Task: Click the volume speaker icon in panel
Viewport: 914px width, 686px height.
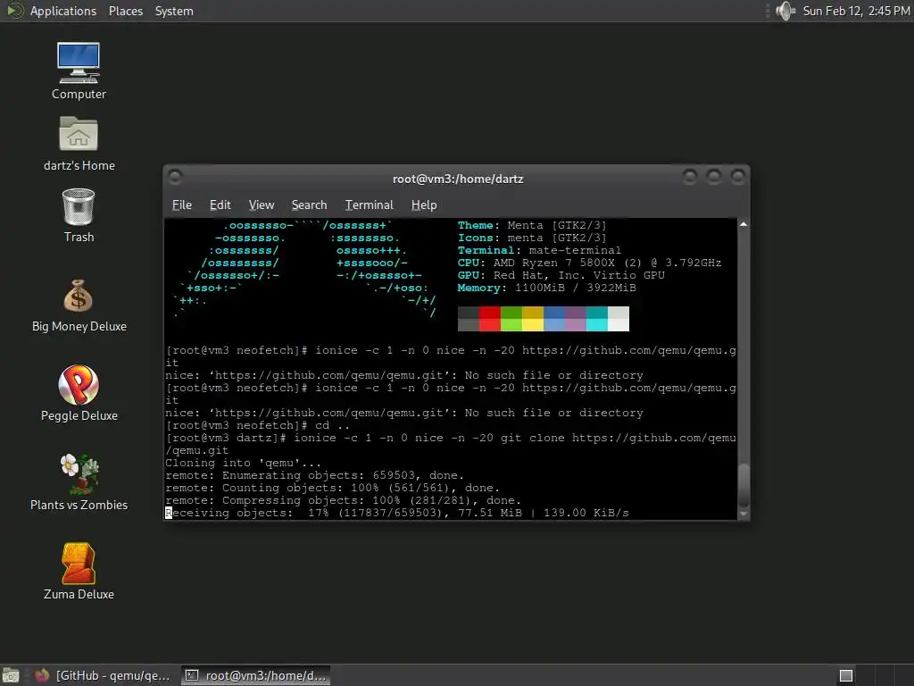Action: click(785, 11)
